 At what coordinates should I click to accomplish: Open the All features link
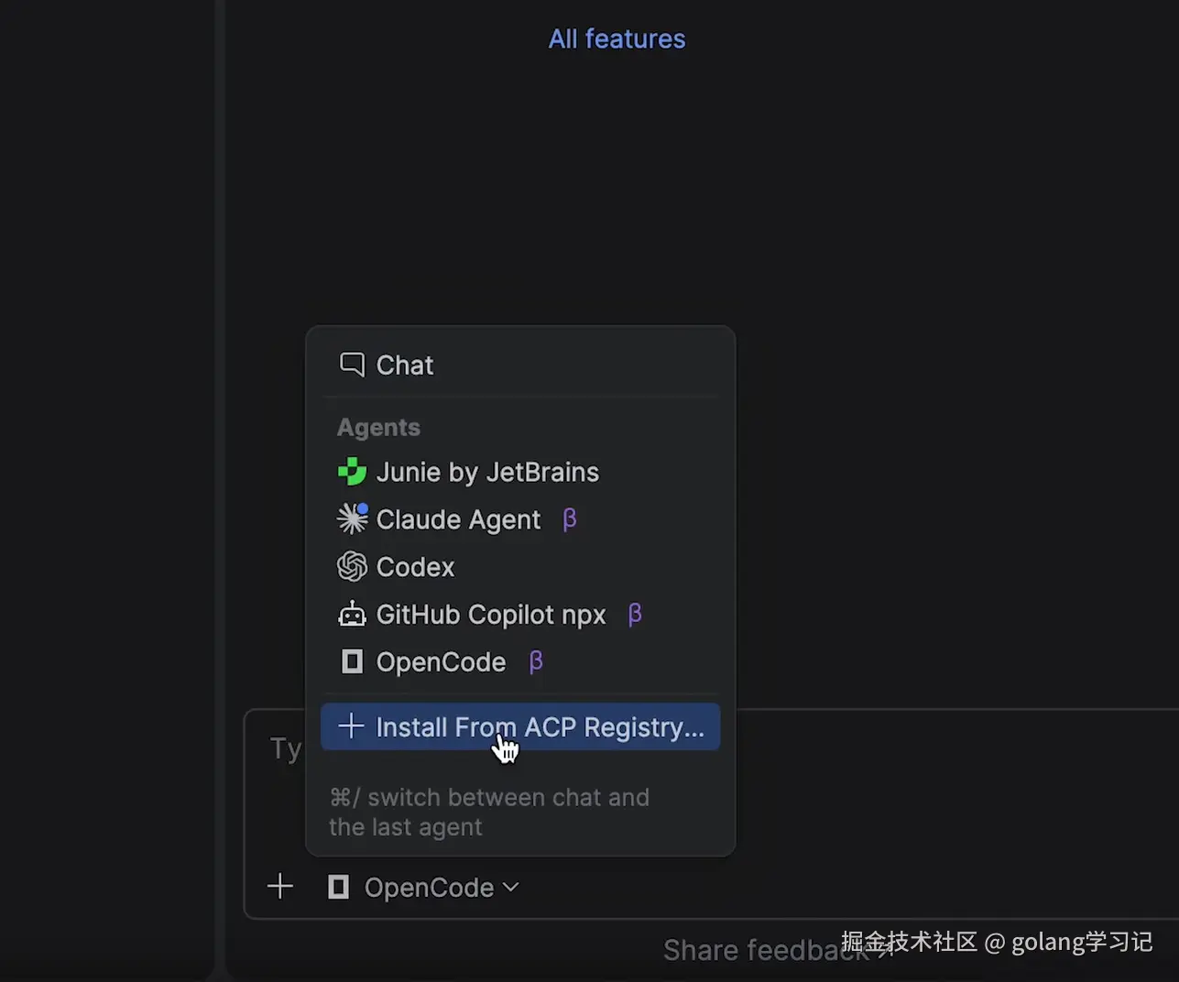pyautogui.click(x=617, y=38)
